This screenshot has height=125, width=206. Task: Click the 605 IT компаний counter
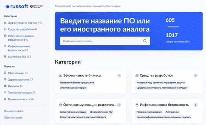click(x=172, y=23)
